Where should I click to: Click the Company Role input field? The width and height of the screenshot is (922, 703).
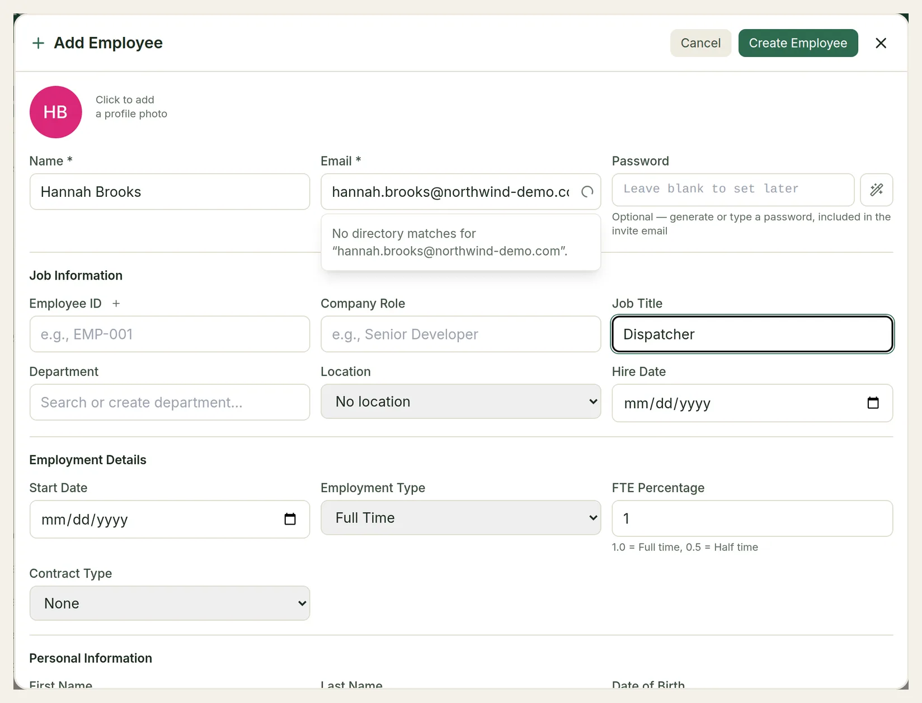coord(460,334)
